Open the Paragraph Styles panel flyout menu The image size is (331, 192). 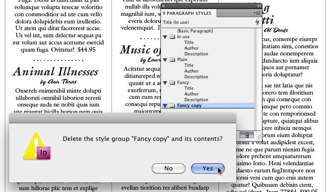[x=257, y=13]
